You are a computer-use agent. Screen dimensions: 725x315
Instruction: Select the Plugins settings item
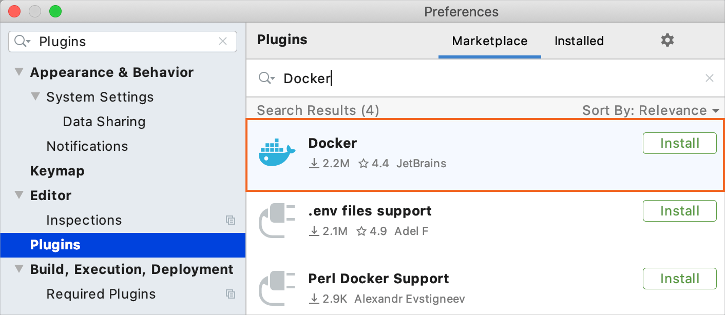coord(123,245)
